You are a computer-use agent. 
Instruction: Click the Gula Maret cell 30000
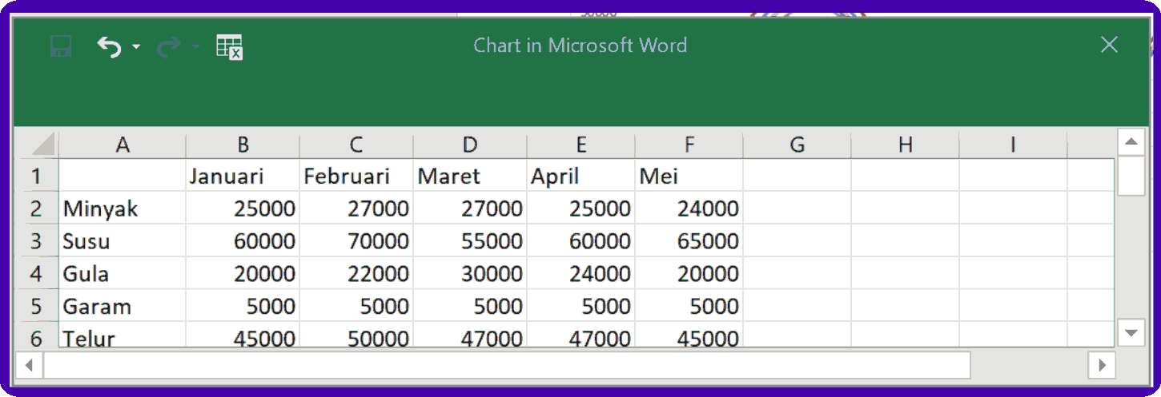coord(470,274)
